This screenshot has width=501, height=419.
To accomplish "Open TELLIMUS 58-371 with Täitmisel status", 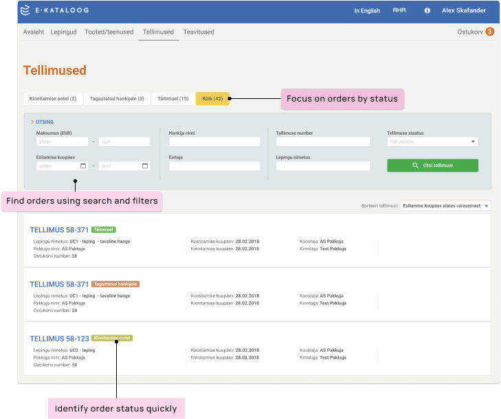I will (59, 230).
